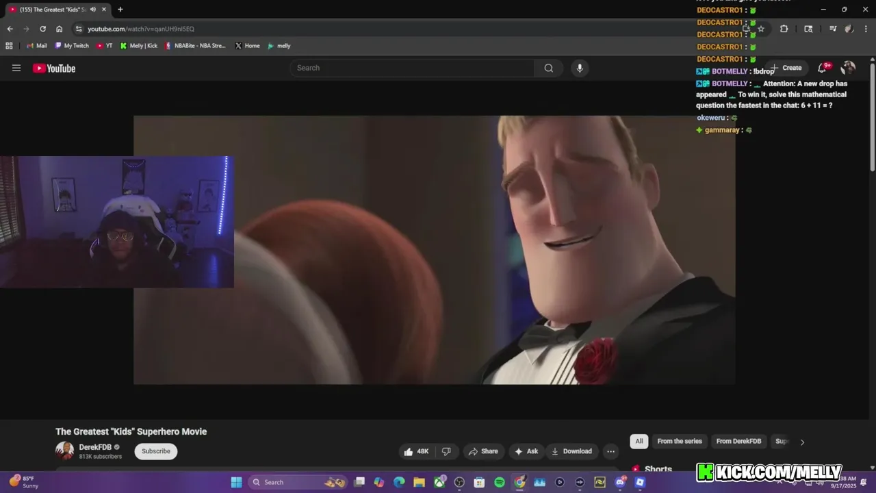Open the melly bookmark

tap(279, 46)
